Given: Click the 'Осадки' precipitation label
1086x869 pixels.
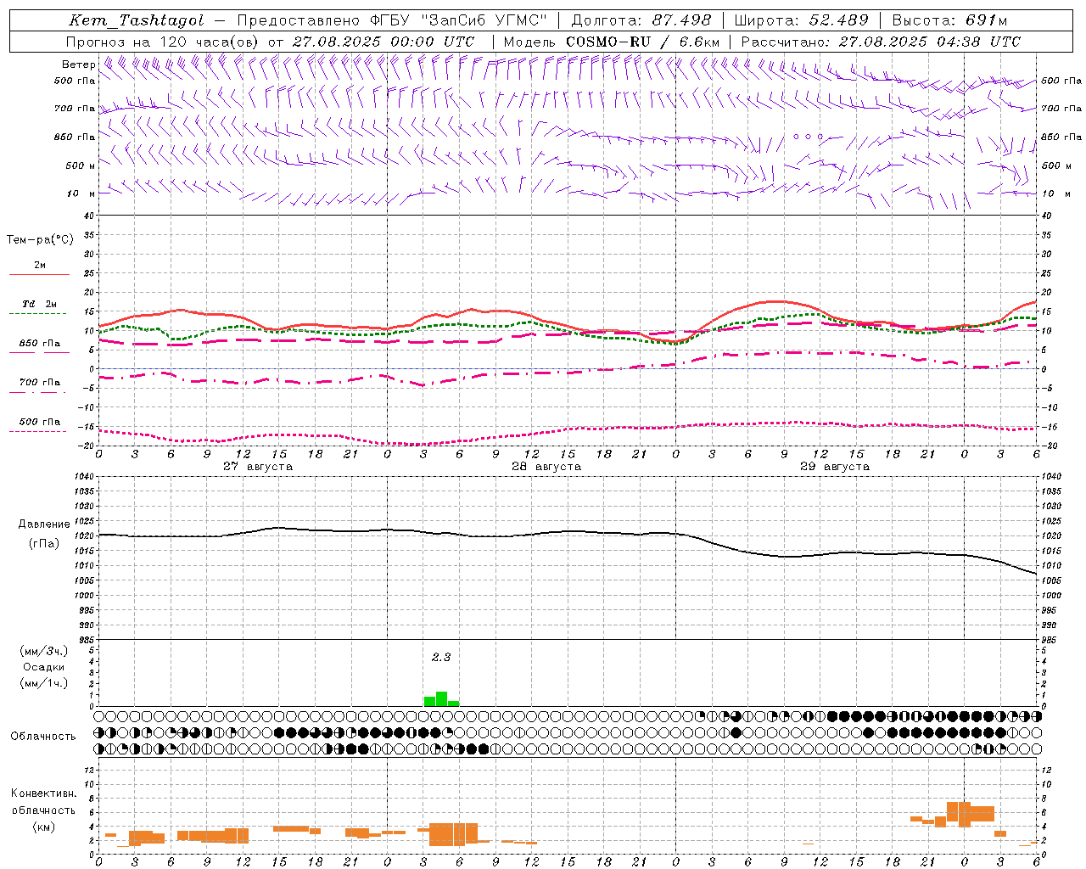Looking at the screenshot, I should (44, 667).
